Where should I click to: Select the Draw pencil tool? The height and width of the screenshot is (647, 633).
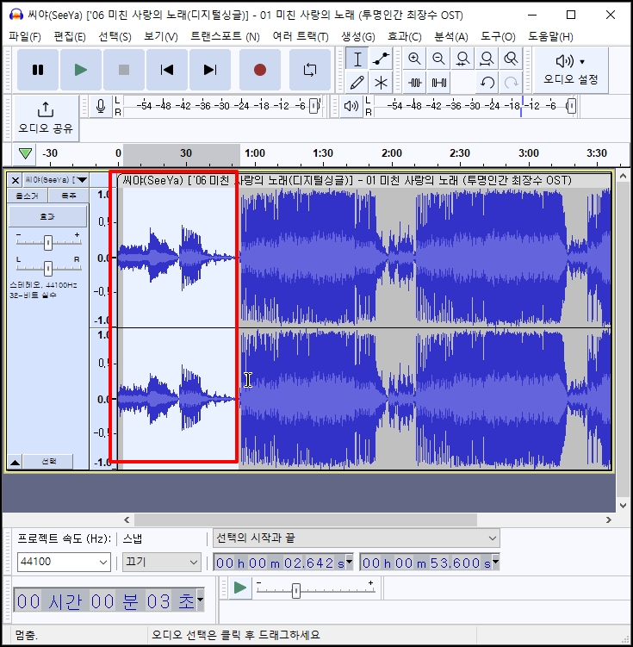coord(357,83)
